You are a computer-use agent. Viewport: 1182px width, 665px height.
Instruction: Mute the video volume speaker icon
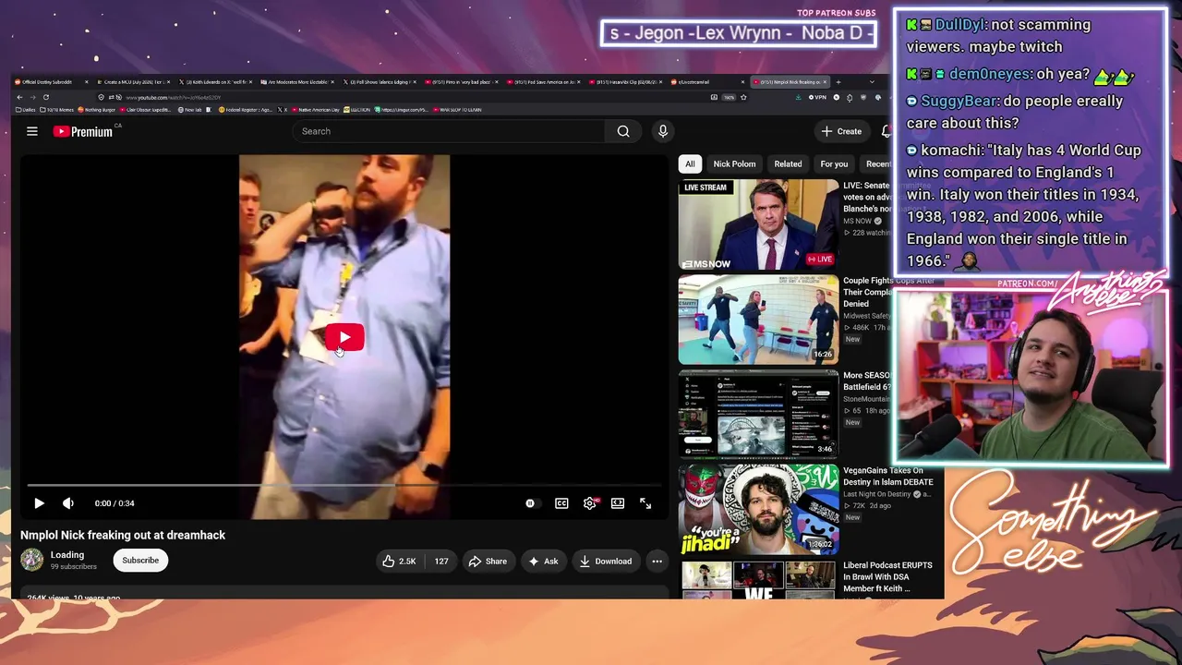click(68, 503)
